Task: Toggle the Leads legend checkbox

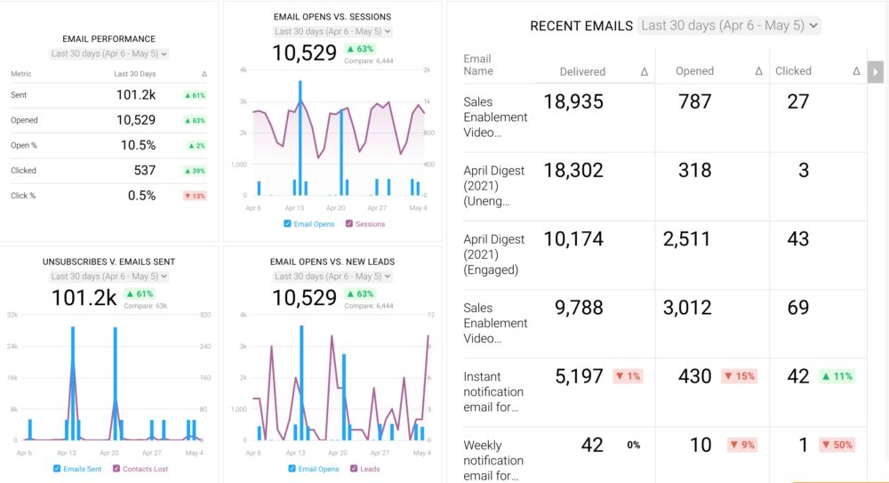Action: (354, 469)
